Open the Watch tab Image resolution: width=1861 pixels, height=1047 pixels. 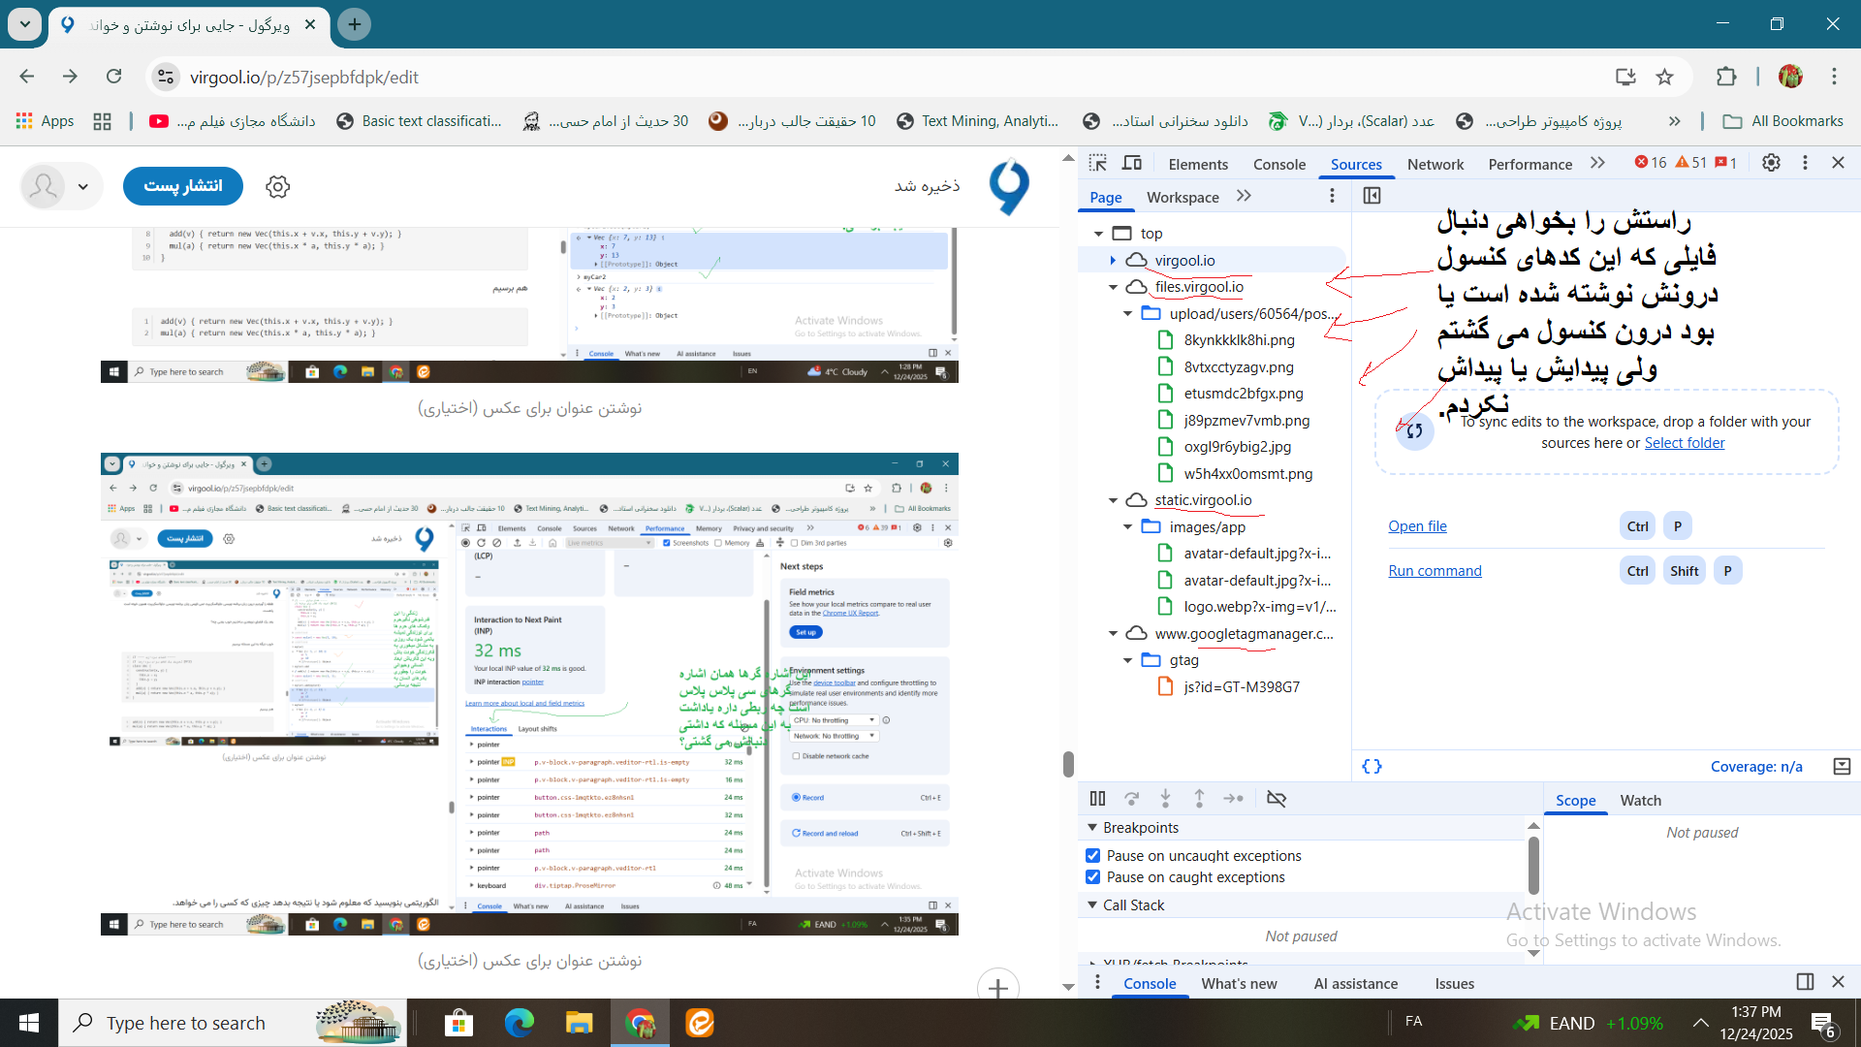click(x=1640, y=800)
